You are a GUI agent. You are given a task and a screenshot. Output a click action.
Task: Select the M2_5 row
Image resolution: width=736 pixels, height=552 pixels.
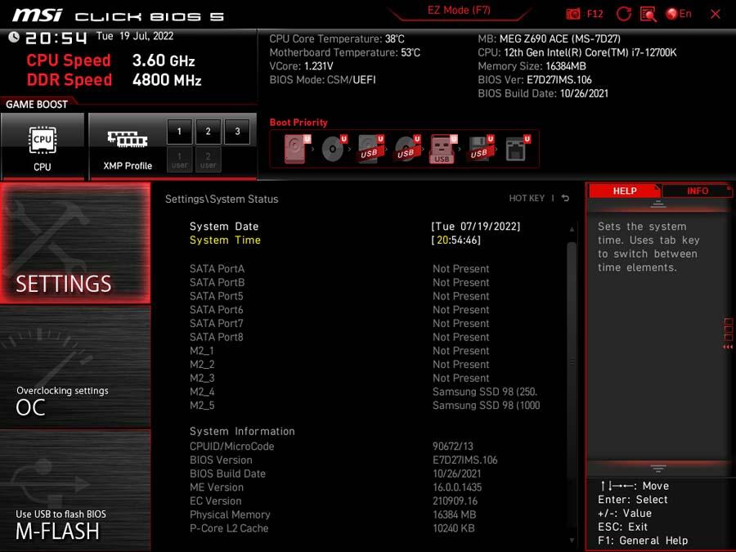click(x=365, y=405)
